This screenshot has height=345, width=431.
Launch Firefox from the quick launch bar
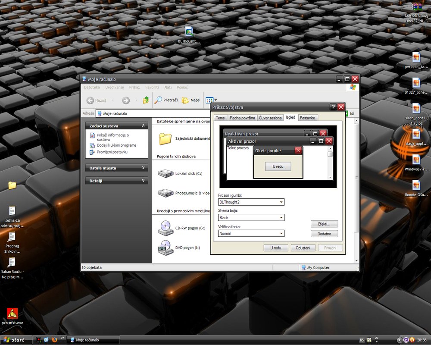click(54, 340)
